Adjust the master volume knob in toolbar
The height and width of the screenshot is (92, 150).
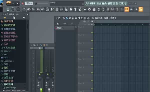(13, 9)
